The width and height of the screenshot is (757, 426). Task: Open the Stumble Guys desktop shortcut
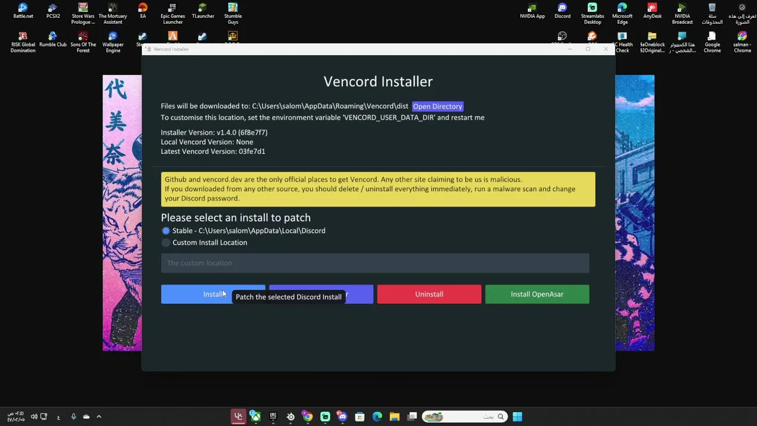[x=233, y=14]
